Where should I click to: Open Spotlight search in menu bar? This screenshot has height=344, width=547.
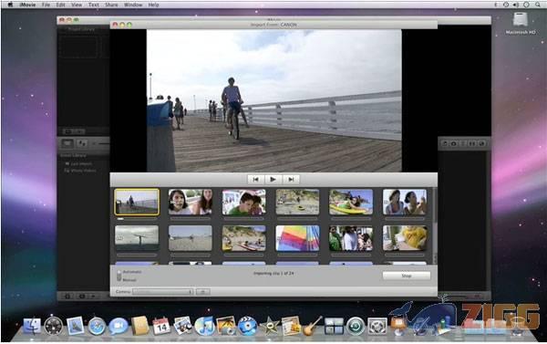click(538, 5)
